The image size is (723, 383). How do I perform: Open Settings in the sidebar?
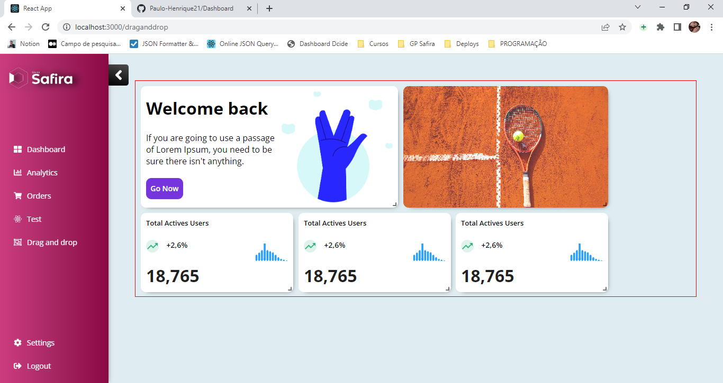[34, 343]
